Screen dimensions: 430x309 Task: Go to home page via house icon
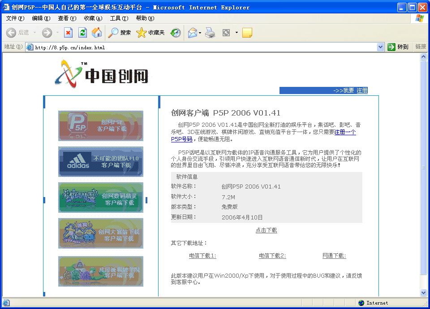97,33
